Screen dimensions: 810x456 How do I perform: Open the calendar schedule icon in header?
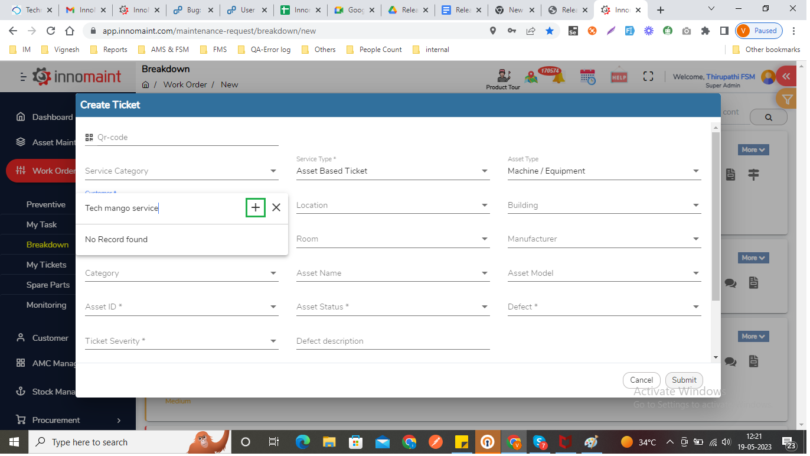point(587,76)
